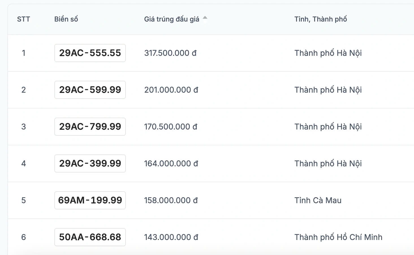Select the 158.000.000 đ price cell
The height and width of the screenshot is (255, 414).
point(171,200)
